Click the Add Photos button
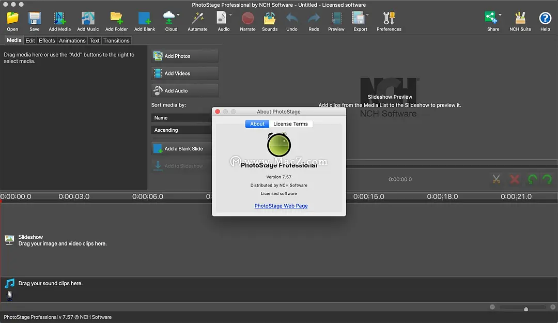The image size is (558, 323). 184,56
